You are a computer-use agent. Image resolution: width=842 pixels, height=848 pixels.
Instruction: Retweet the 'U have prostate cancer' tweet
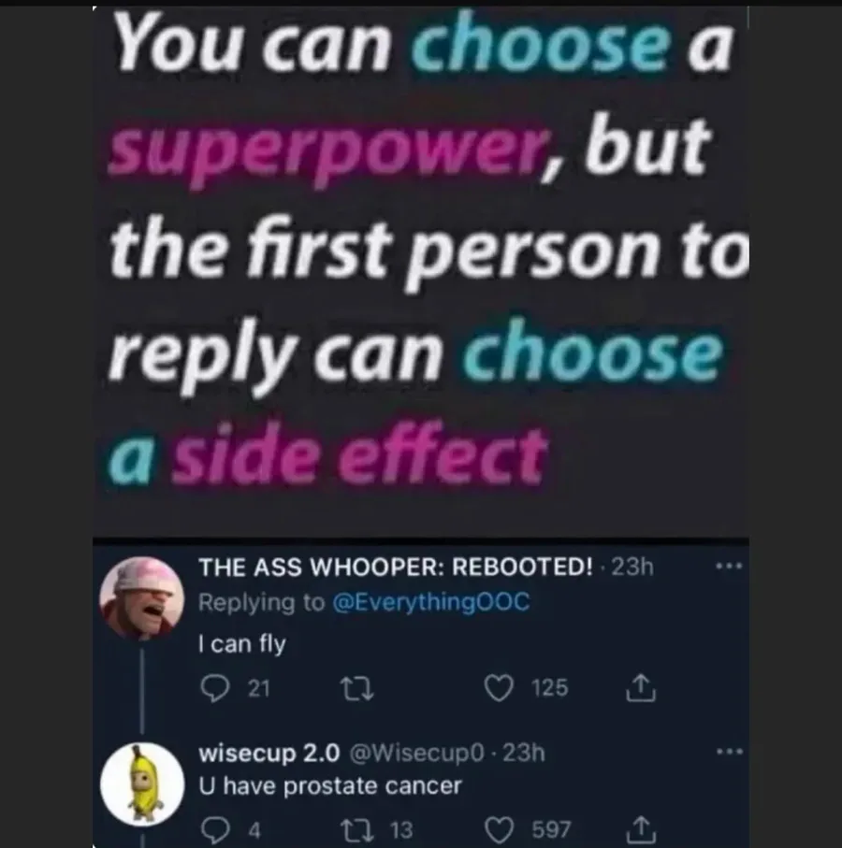356,830
